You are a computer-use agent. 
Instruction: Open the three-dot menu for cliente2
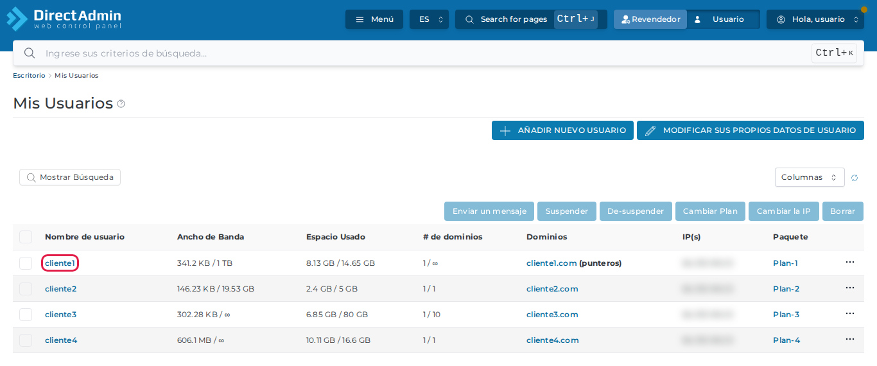(x=850, y=288)
